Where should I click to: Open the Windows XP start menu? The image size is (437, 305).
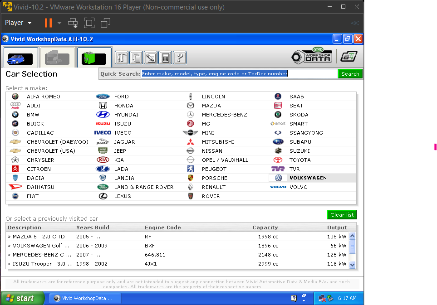(x=22, y=298)
